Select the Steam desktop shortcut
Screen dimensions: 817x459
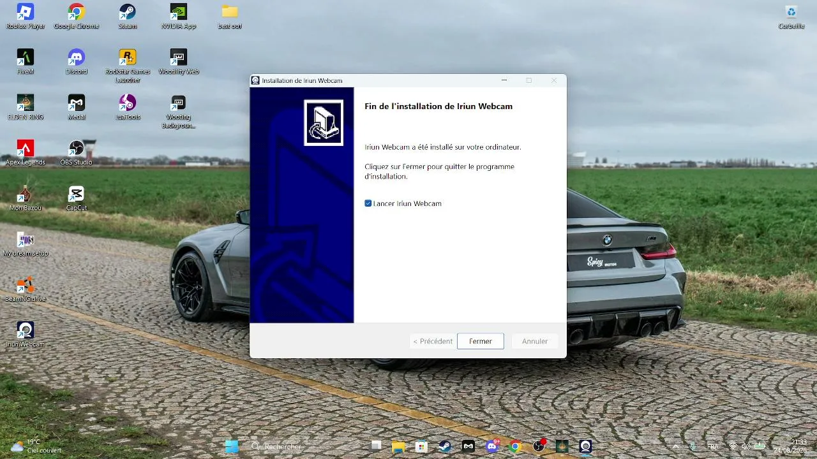point(128,17)
